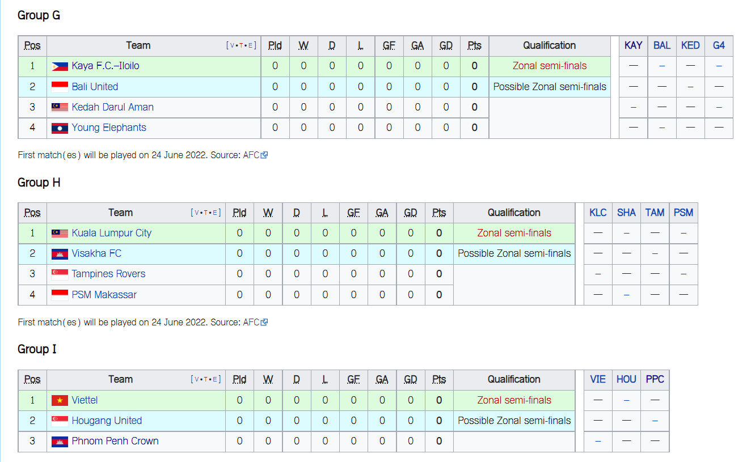Click the Singapore flag next to Tampines Rovers
The image size is (751, 462).
click(x=60, y=274)
